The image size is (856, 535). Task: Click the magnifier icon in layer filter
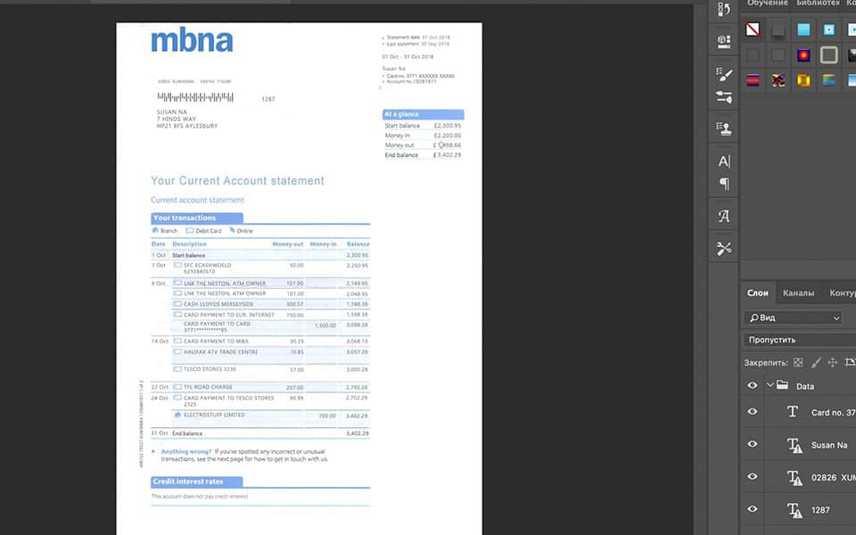(754, 317)
